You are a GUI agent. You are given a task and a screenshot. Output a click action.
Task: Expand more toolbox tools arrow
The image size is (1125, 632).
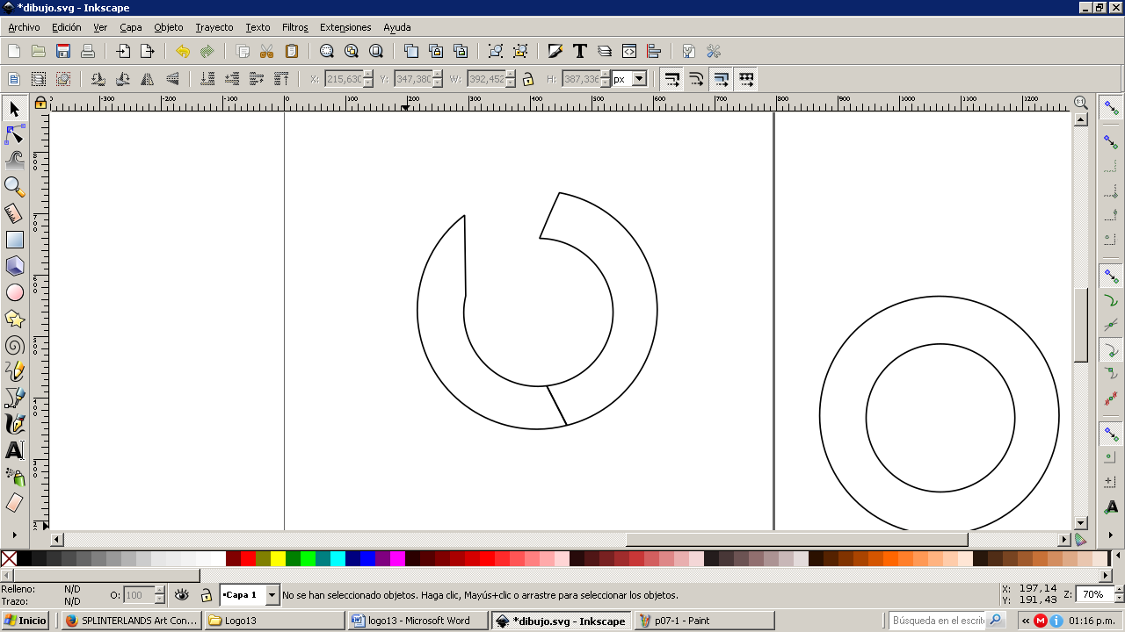point(14,534)
